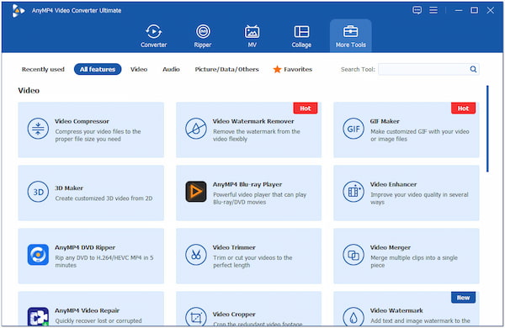Click the AnyMP4 Blu-ray Player icon
The height and width of the screenshot is (328, 505).
[196, 192]
